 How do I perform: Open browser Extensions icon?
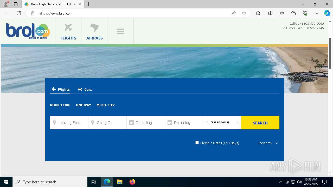(258, 13)
